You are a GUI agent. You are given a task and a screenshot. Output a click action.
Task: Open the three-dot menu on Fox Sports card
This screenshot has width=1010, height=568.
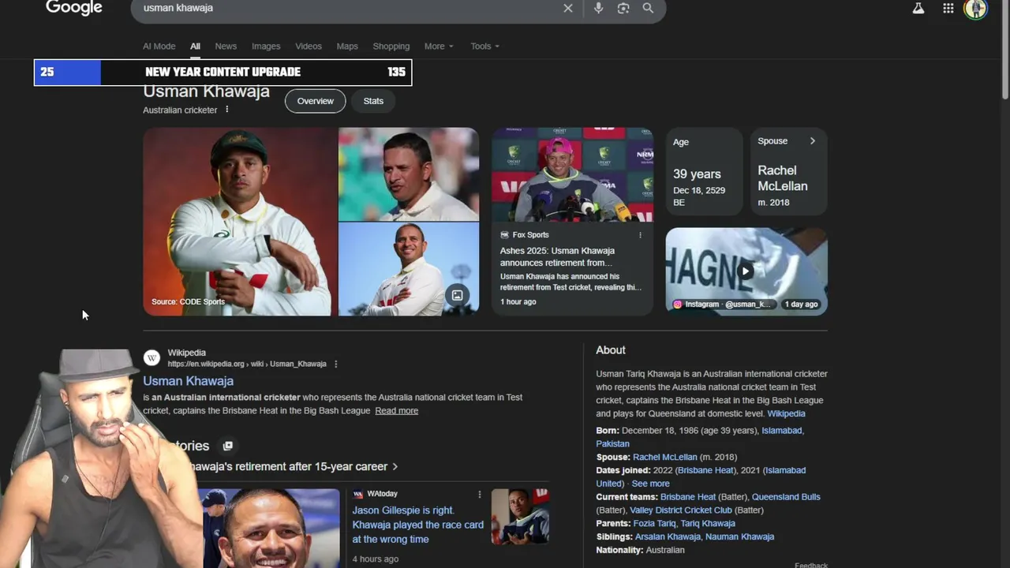point(640,235)
